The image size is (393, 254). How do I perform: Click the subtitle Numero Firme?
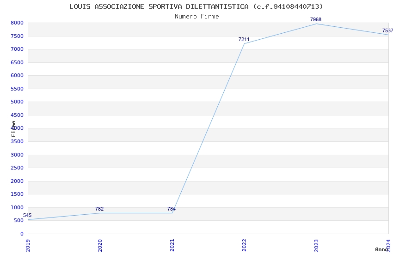197,17
